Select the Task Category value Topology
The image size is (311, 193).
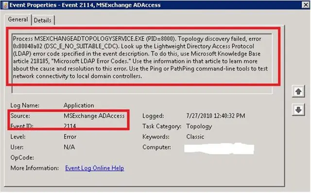coord(199,126)
